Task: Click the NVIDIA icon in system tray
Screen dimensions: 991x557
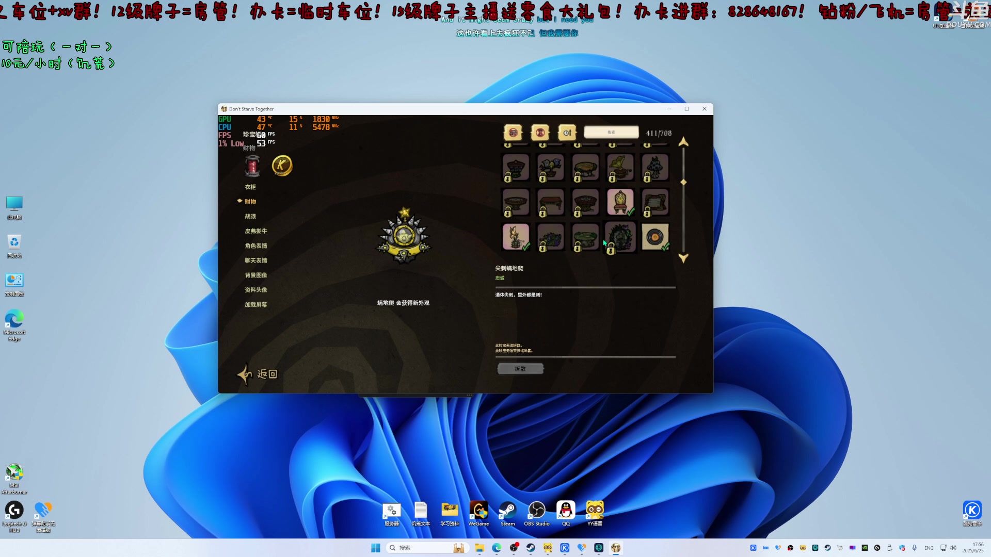Action: point(865,548)
